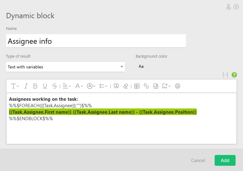Toggle underline formatting
This screenshot has width=243, height=171.
(x=45, y=86)
